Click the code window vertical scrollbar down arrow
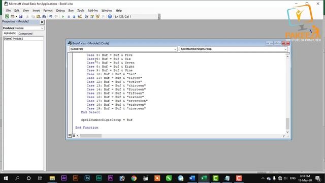Image resolution: width=325 pixels, height=183 pixels. (287, 132)
